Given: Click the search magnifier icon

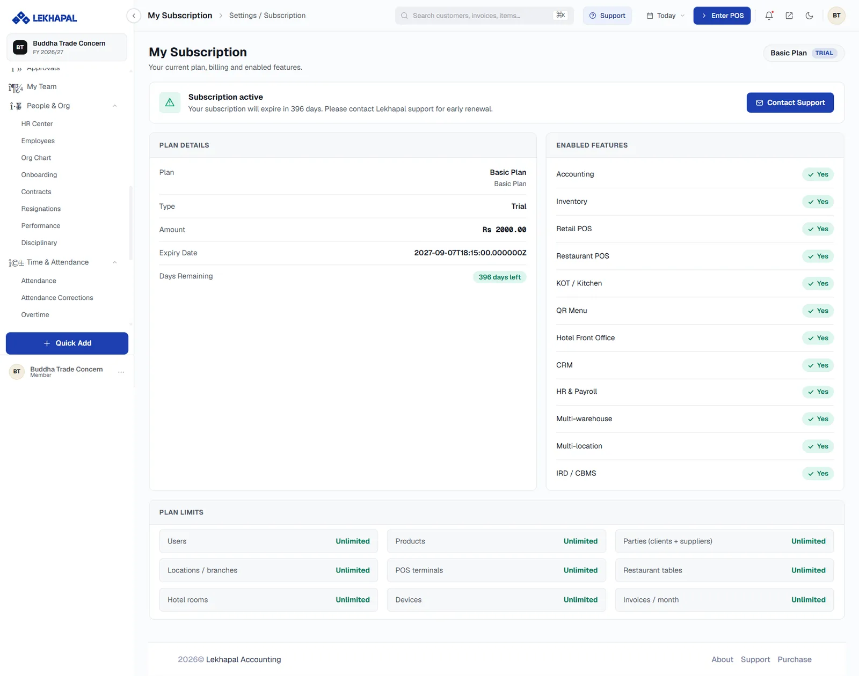Looking at the screenshot, I should (x=404, y=16).
